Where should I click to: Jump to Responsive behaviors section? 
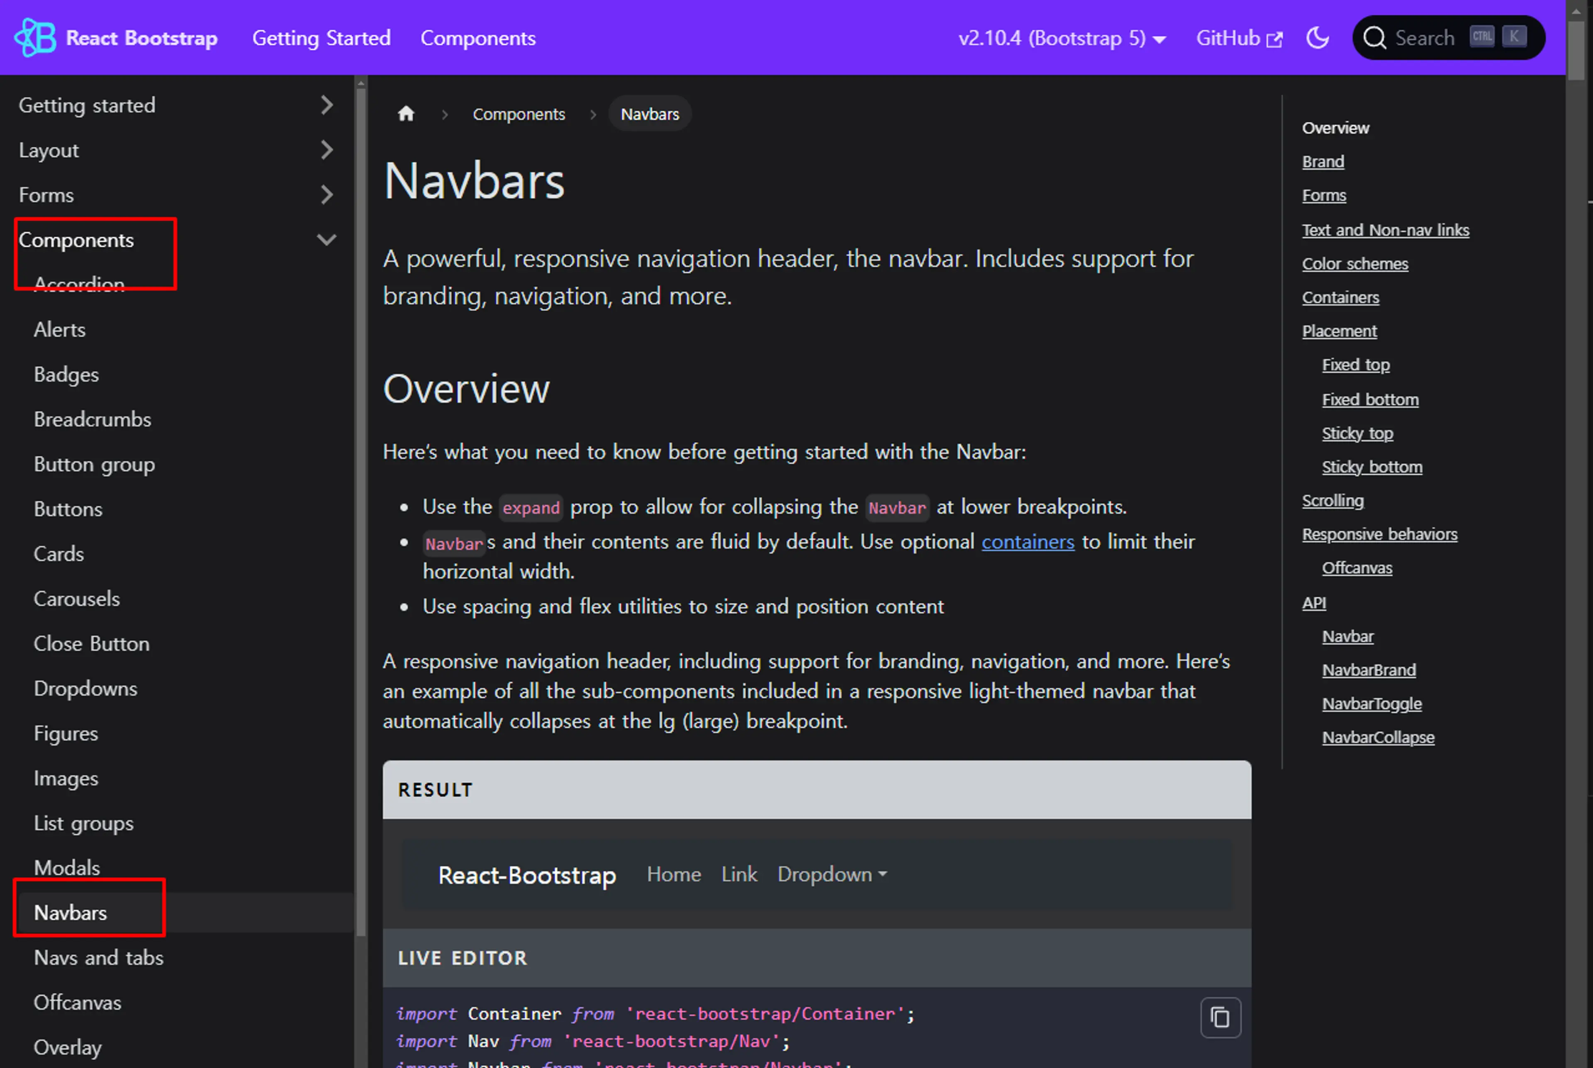point(1380,535)
